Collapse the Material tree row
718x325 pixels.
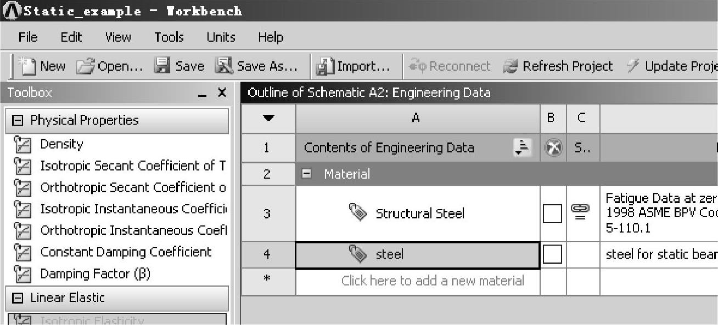click(x=307, y=174)
